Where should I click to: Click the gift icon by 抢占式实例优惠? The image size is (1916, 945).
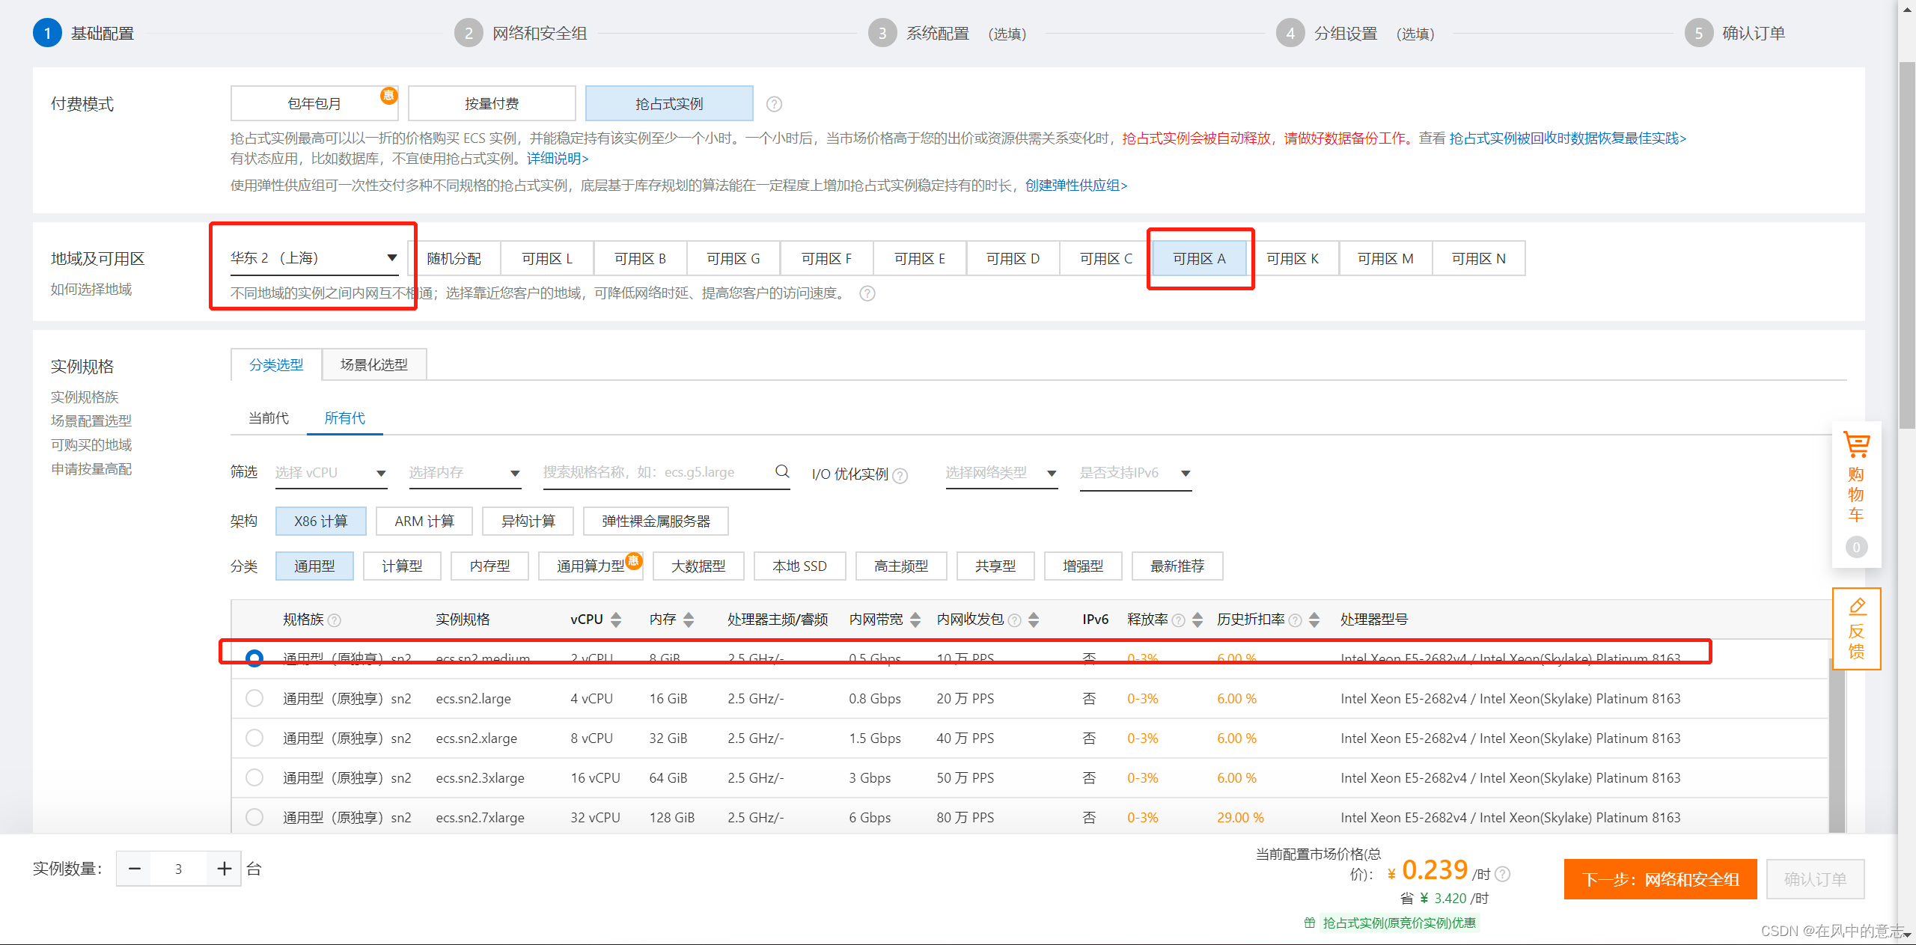point(1310,923)
